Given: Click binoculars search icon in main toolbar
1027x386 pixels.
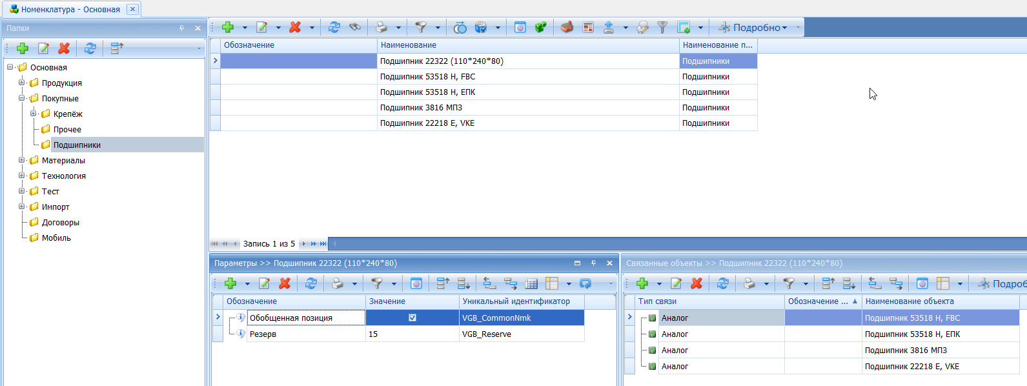Looking at the screenshot, I should coord(355,27).
